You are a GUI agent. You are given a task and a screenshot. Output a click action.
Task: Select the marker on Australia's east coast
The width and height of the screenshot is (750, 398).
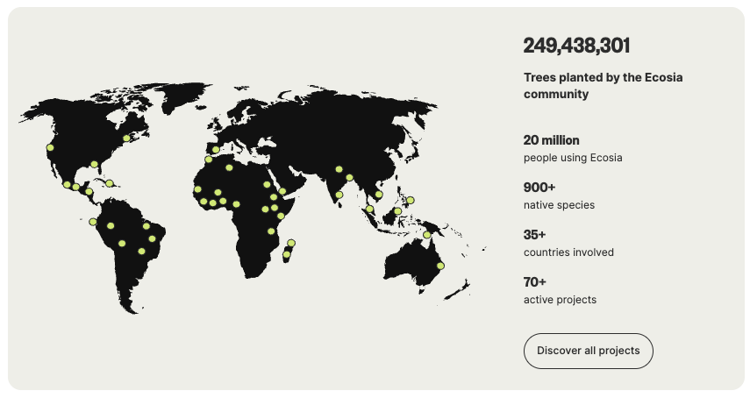(440, 267)
